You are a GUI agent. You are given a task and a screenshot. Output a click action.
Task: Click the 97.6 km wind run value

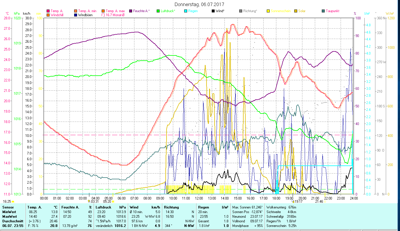click(138, 221)
